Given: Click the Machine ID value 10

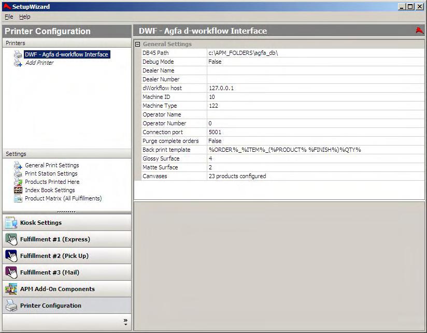Looking at the screenshot, I should pos(316,97).
